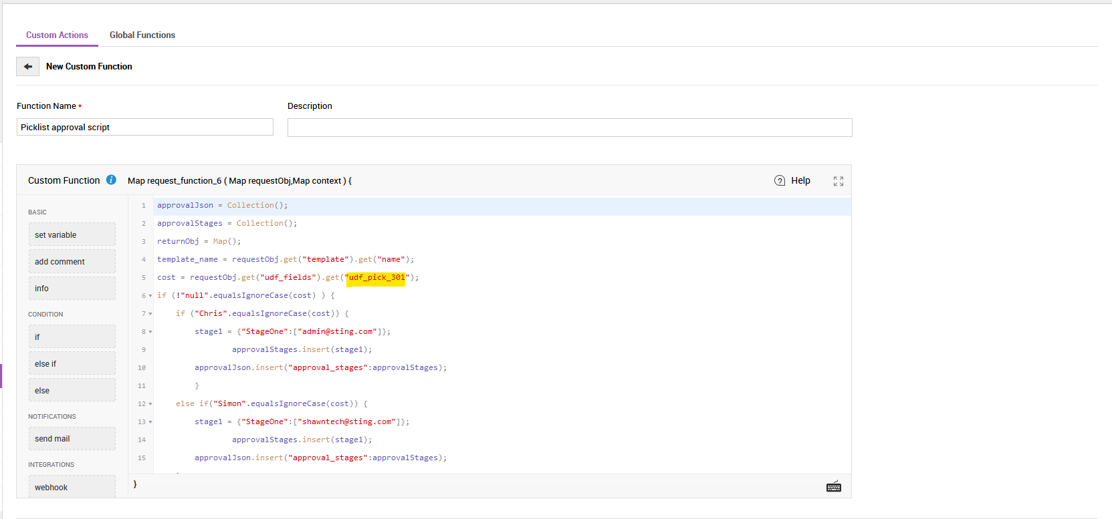This screenshot has height=519, width=1112.
Task: Insert a set variable block
Action: coord(72,235)
